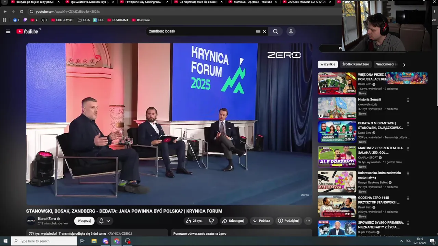The width and height of the screenshot is (438, 246).
Task: View site information icon in address bar
Action: tap(31, 11)
